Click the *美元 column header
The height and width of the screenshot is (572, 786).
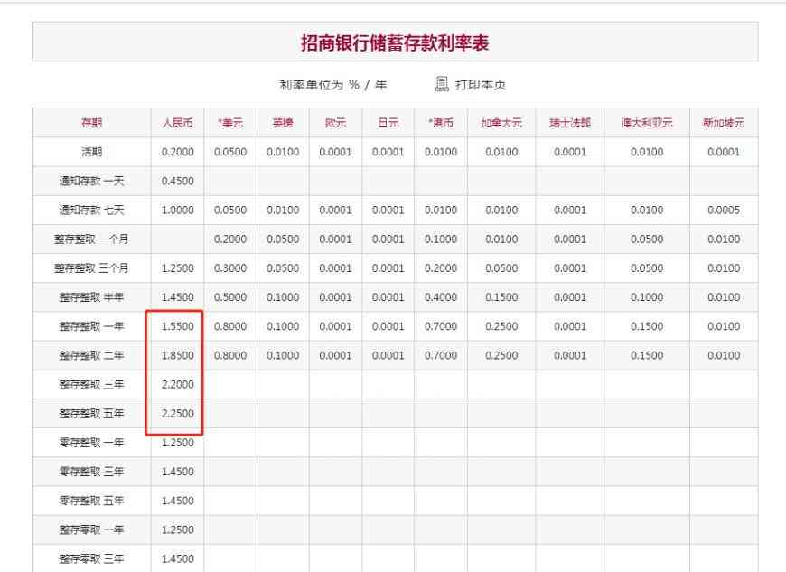click(x=230, y=123)
